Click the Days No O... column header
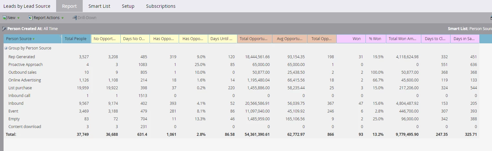Viewport: 492px width, 151px height. coord(135,39)
